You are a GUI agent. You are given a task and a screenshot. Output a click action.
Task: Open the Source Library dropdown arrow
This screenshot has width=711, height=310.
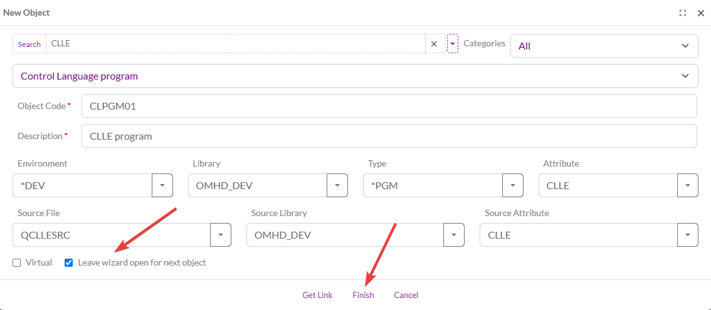pos(454,235)
